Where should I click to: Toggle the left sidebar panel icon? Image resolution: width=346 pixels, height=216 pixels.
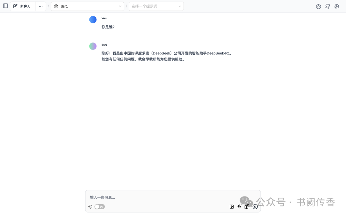(5, 6)
